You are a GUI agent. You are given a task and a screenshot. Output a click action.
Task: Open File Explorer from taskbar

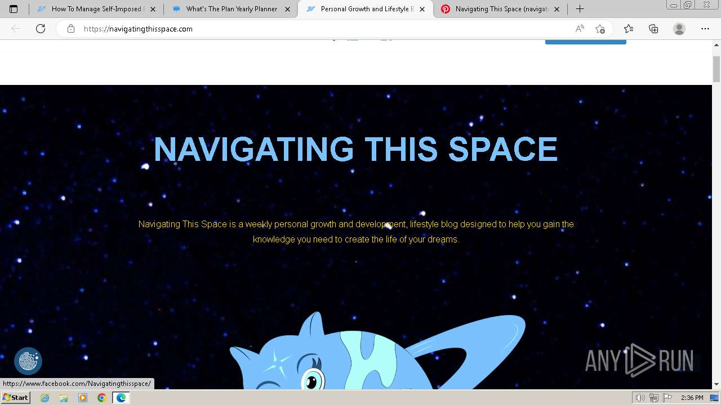click(64, 398)
